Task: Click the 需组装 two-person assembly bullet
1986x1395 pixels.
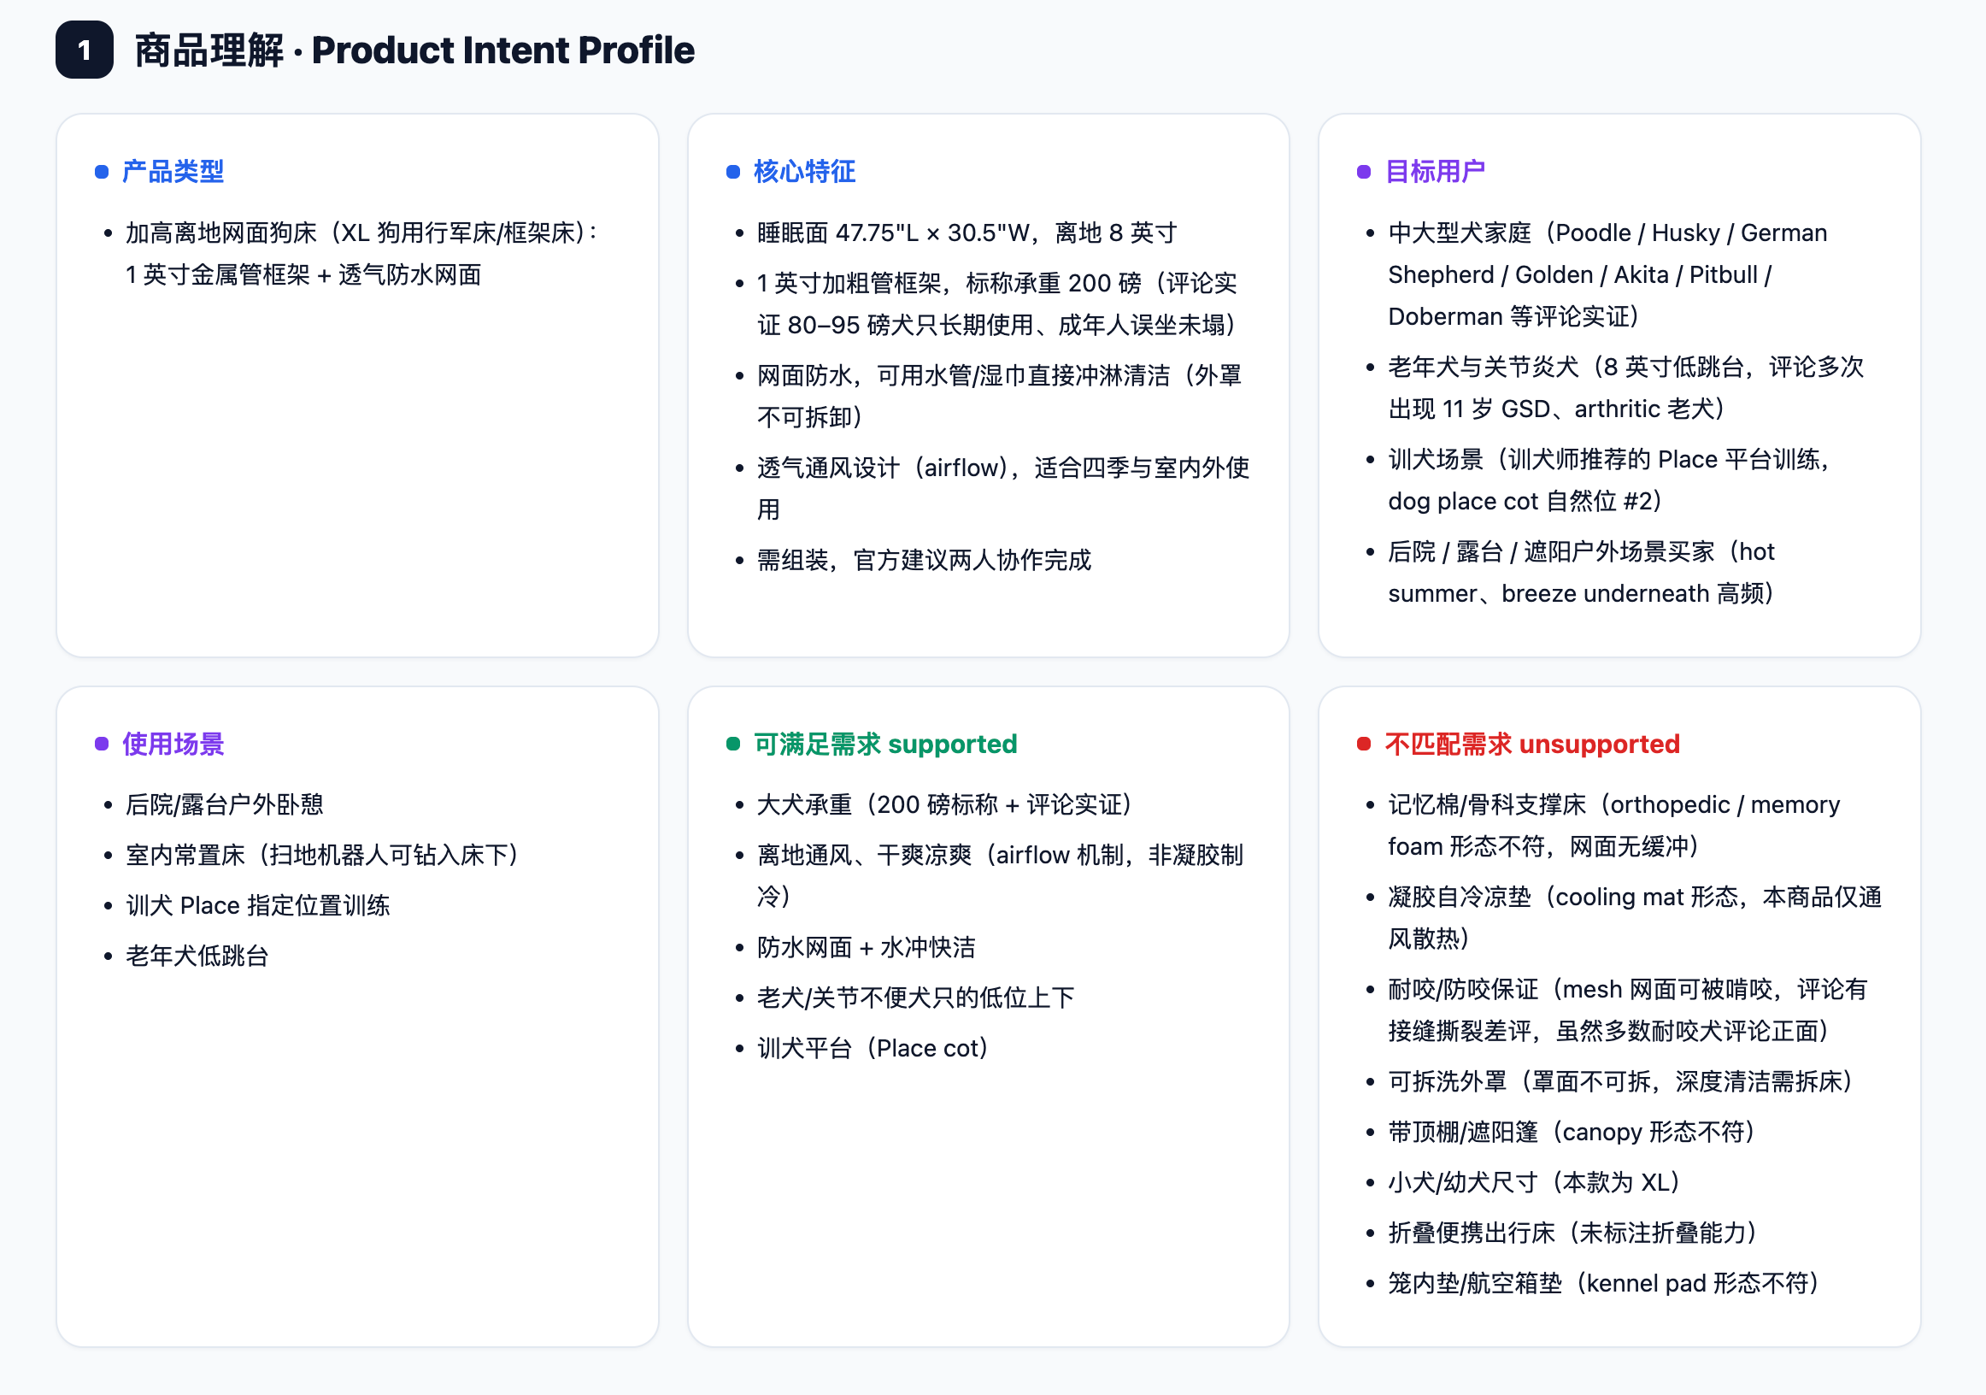Action: (924, 561)
